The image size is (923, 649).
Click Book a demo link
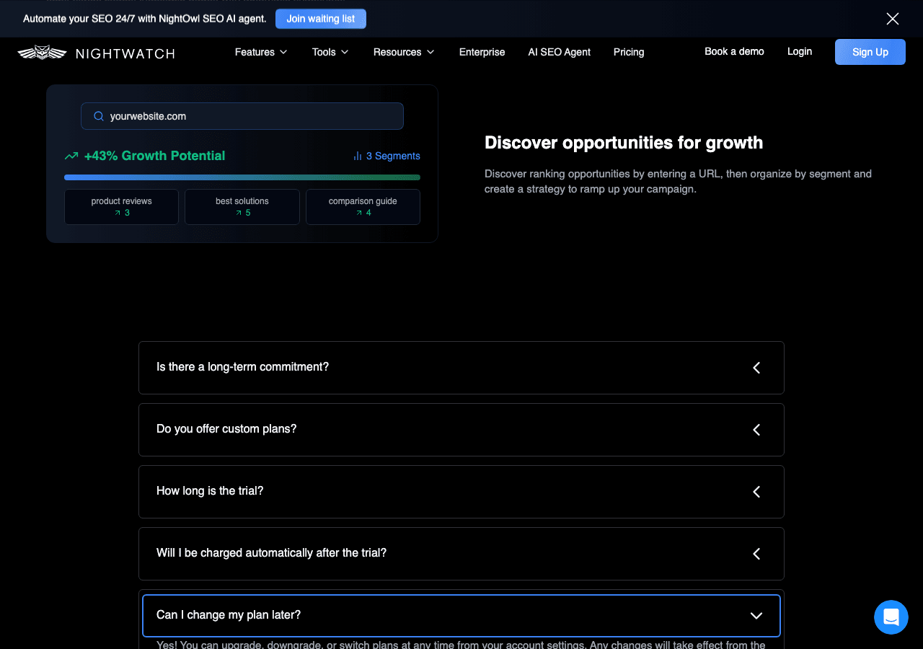(734, 51)
